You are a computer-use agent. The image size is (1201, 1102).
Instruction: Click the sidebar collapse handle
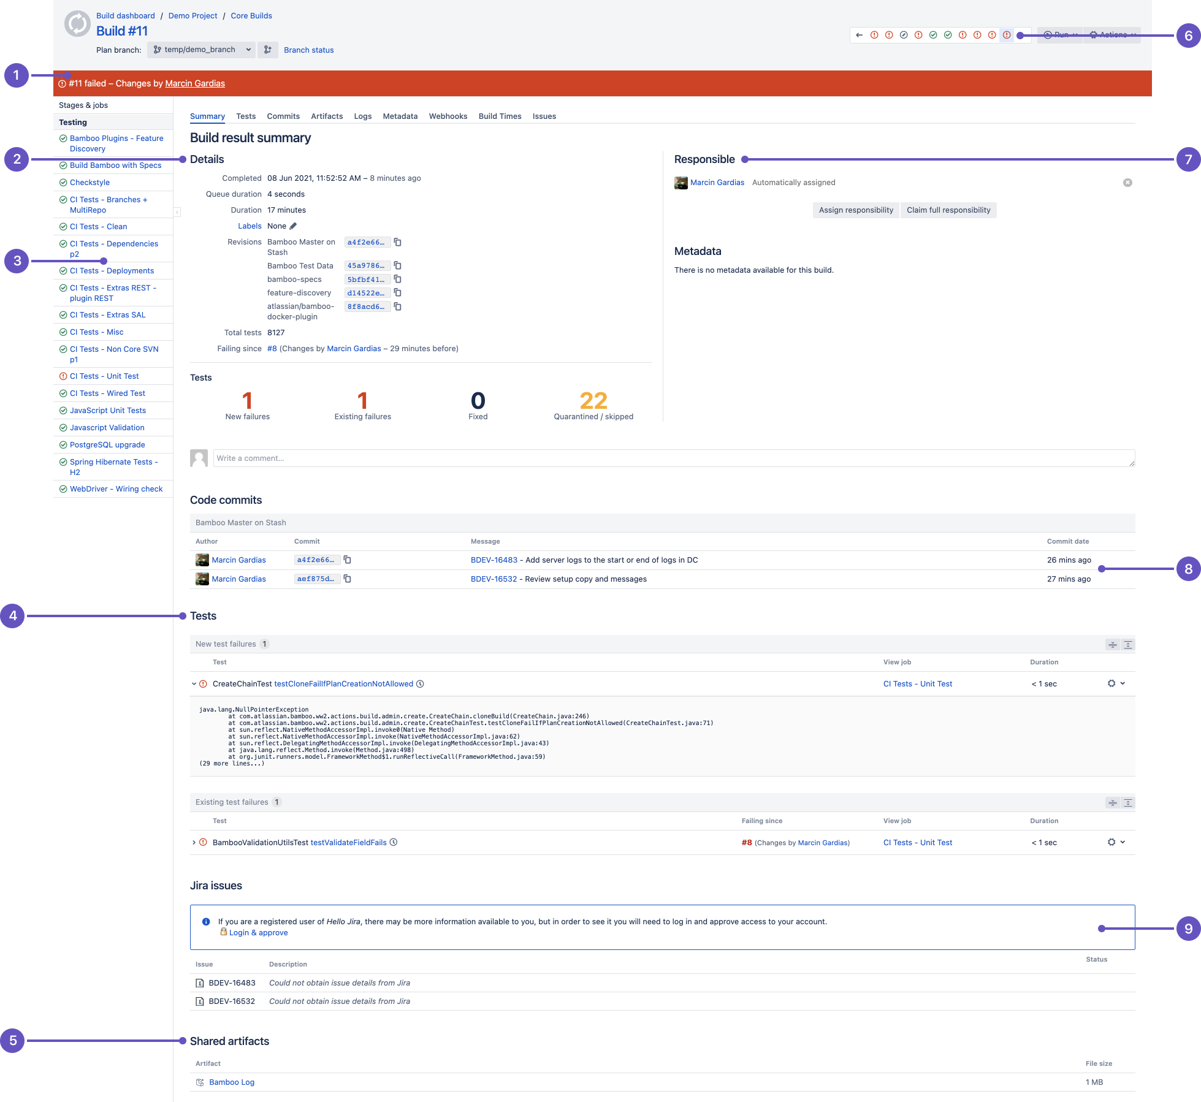click(x=177, y=212)
